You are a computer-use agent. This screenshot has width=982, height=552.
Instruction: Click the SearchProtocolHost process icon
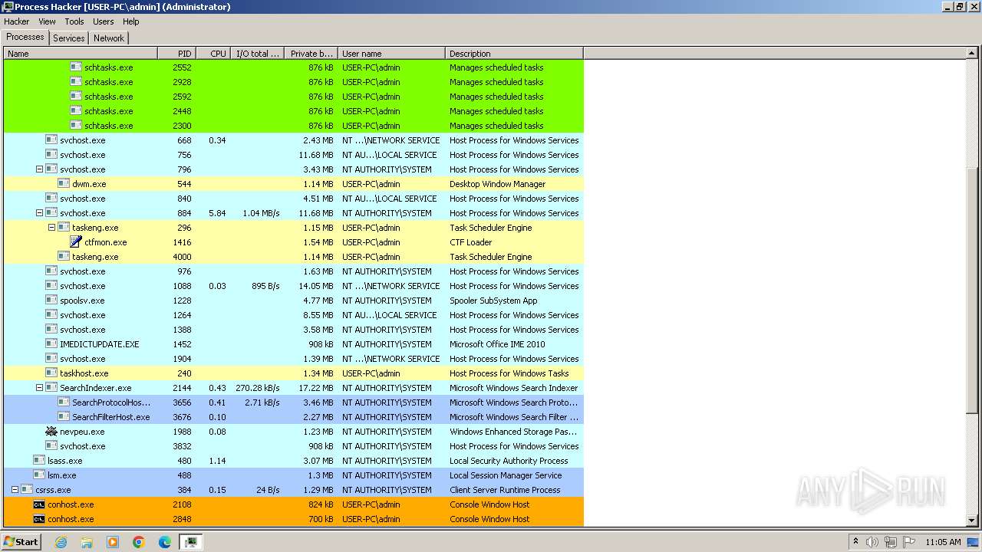[64, 402]
